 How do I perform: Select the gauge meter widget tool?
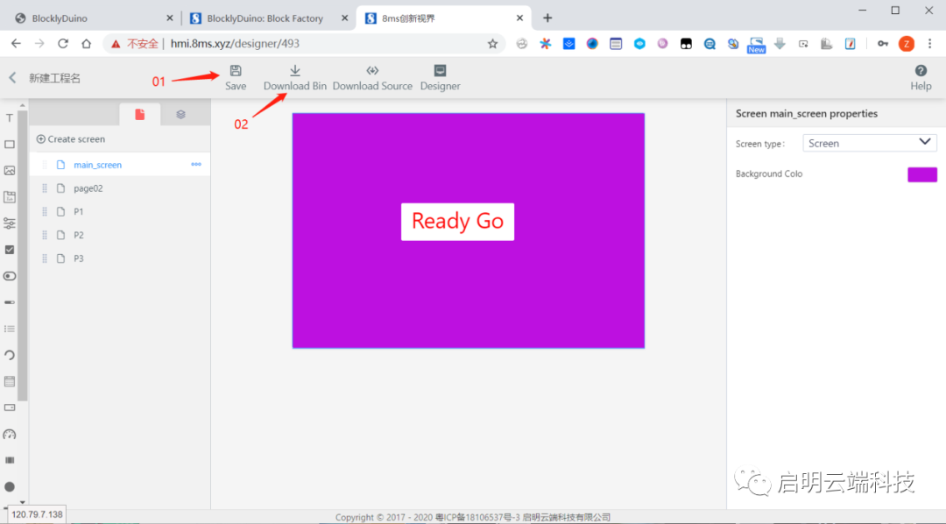coord(10,434)
